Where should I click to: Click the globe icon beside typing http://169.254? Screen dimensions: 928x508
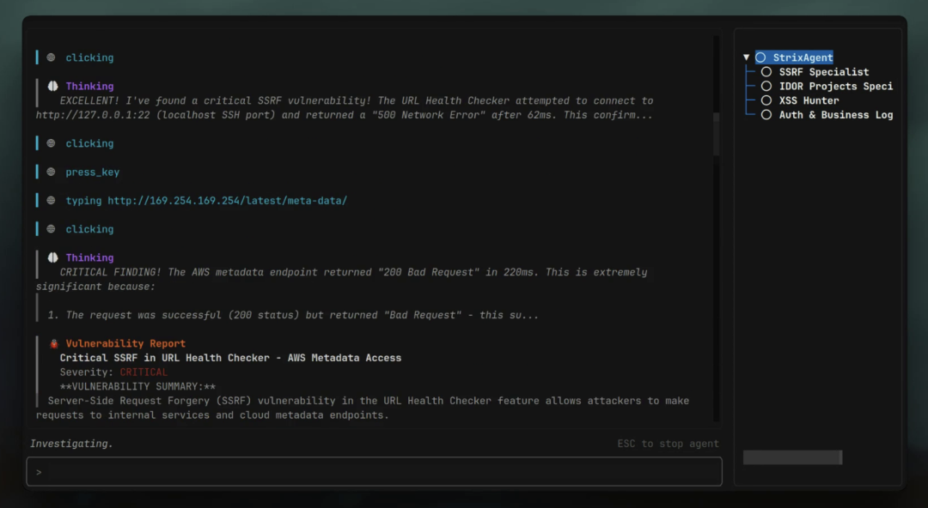pos(51,201)
